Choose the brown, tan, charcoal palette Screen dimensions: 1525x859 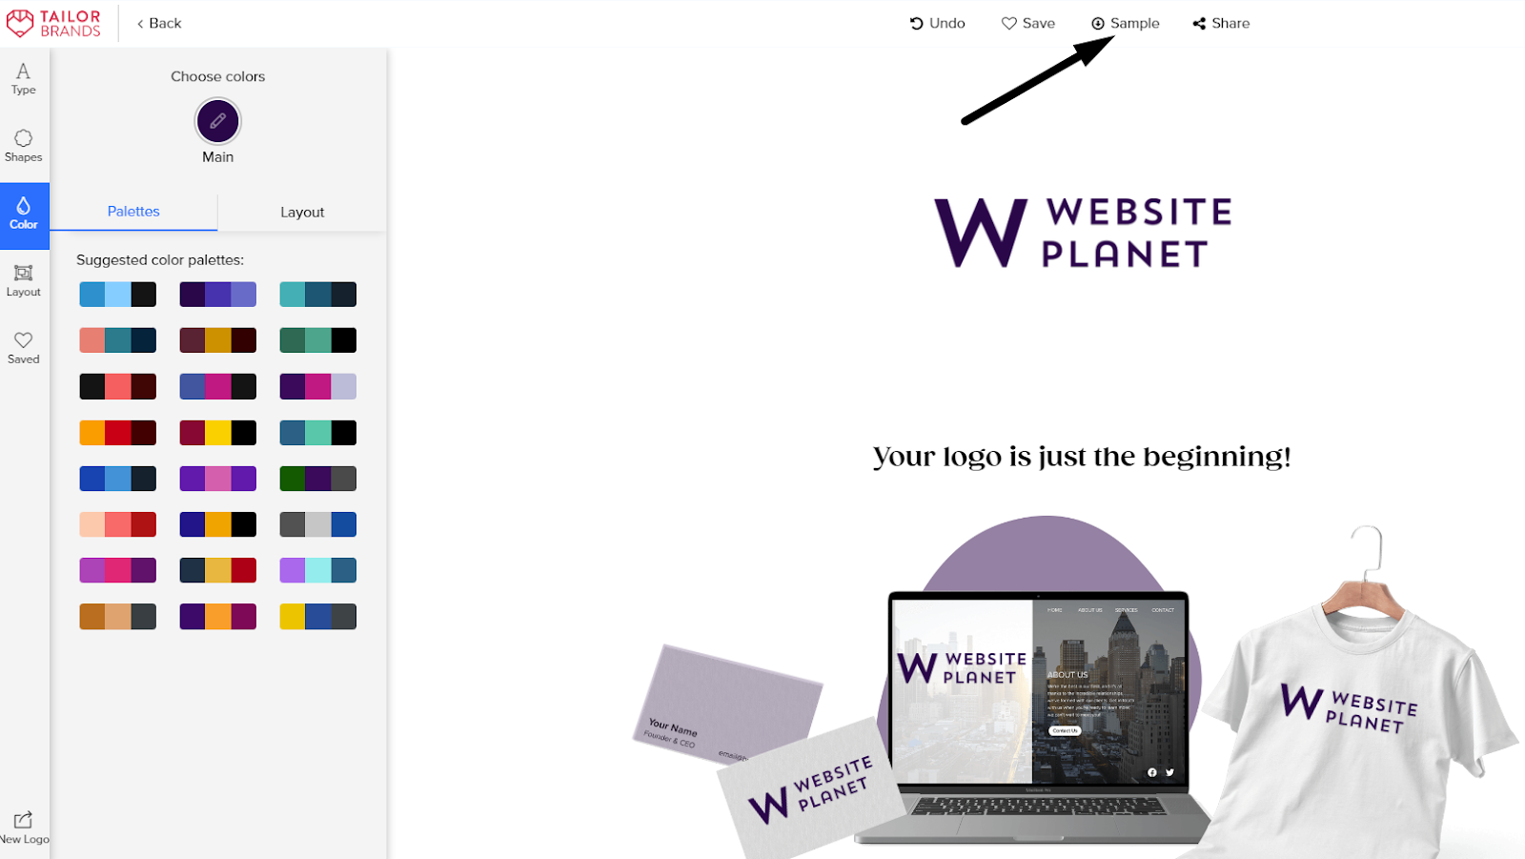tap(118, 617)
